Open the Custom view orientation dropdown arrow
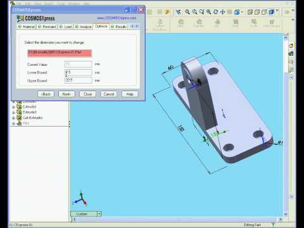 pyautogui.click(x=99, y=214)
